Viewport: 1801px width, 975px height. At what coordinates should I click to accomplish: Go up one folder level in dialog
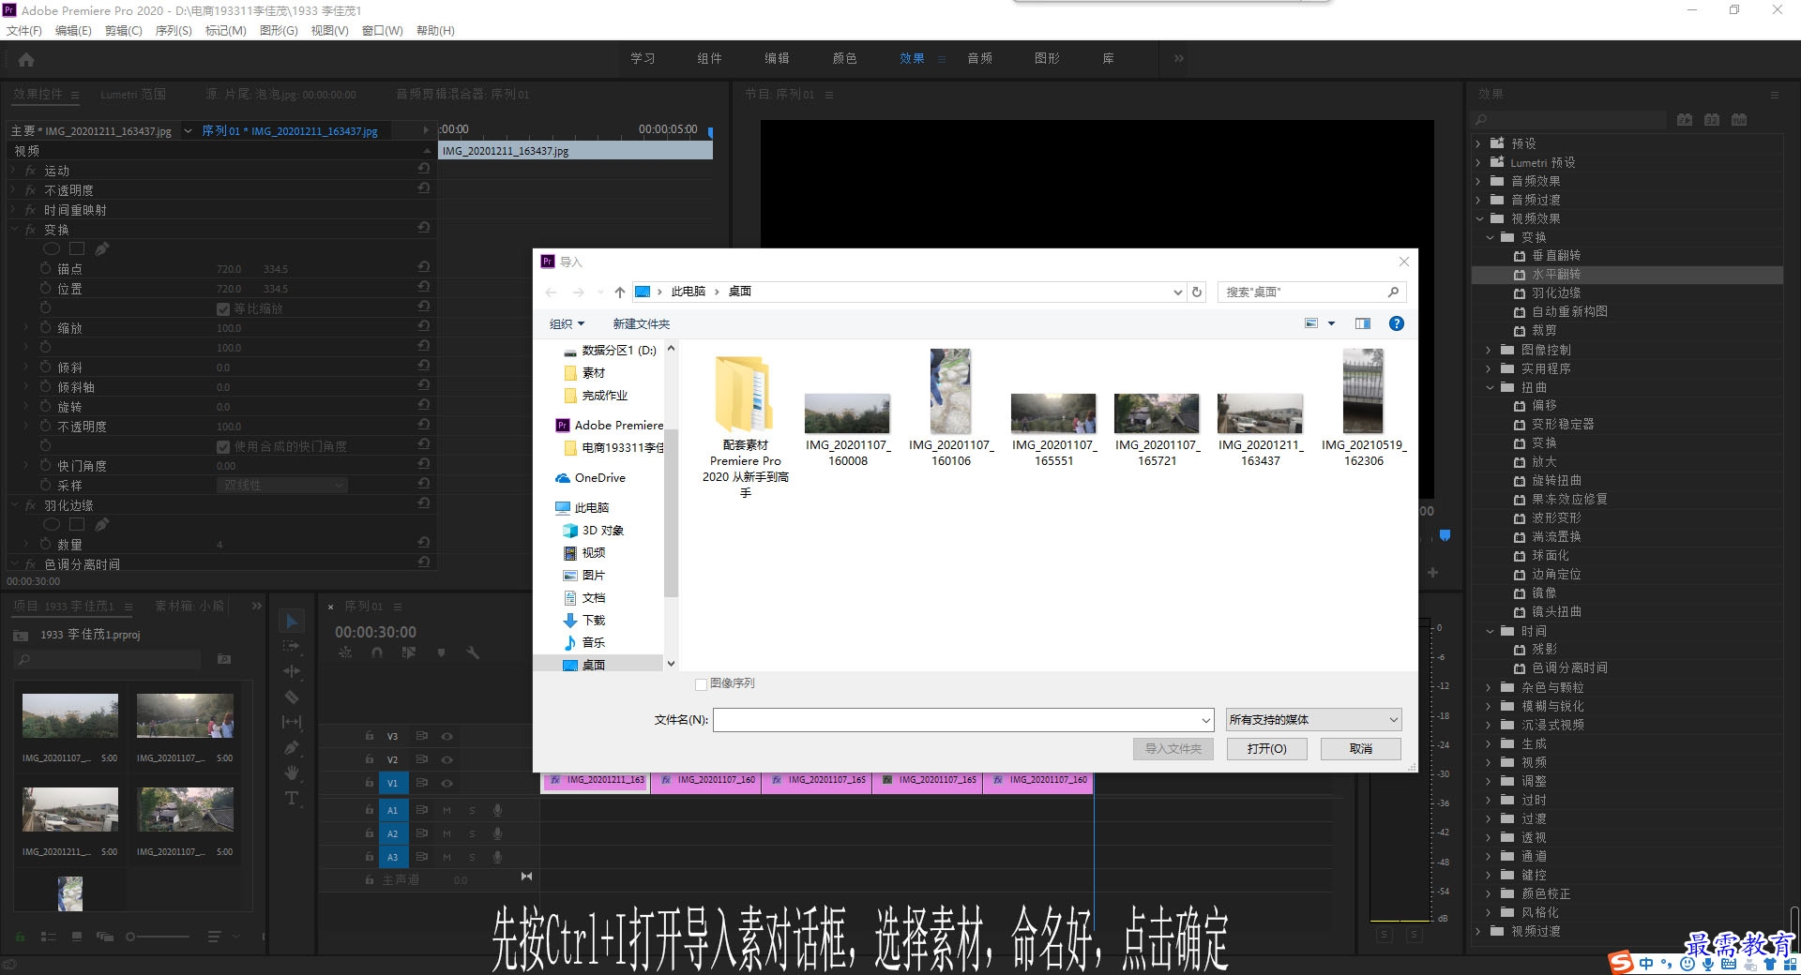pyautogui.click(x=619, y=292)
